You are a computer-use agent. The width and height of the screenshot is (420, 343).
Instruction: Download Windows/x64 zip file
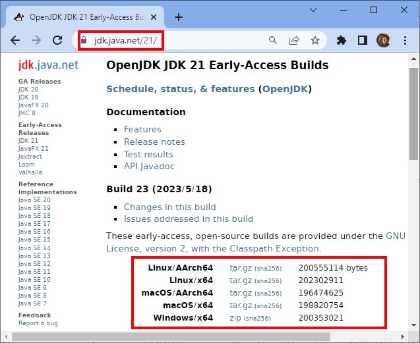[235, 318]
